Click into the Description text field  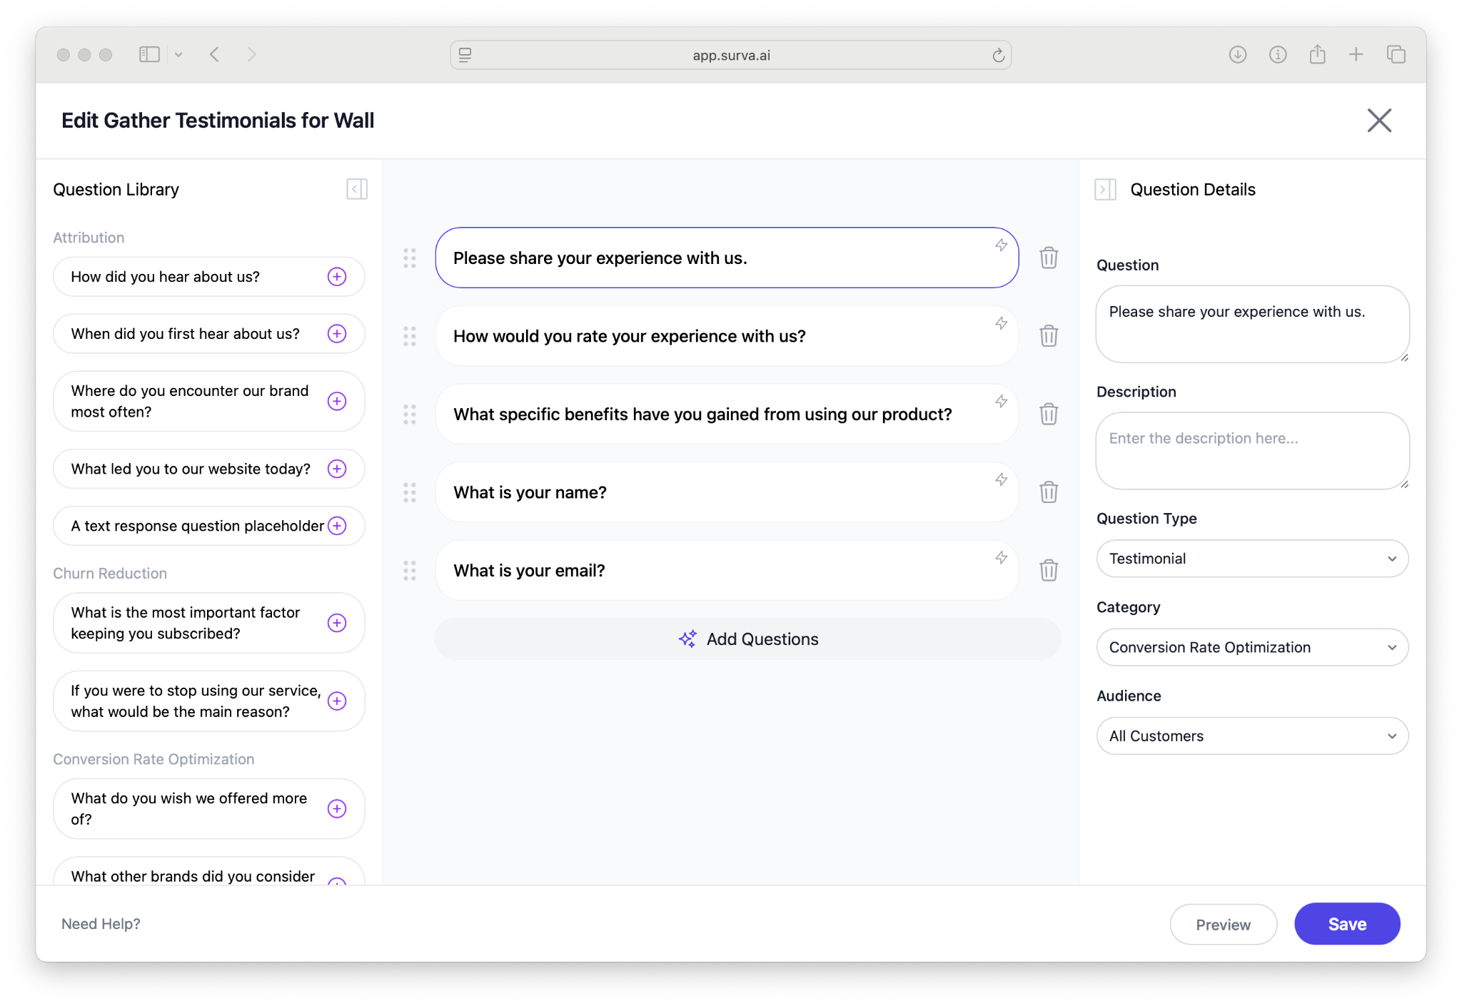click(1251, 451)
